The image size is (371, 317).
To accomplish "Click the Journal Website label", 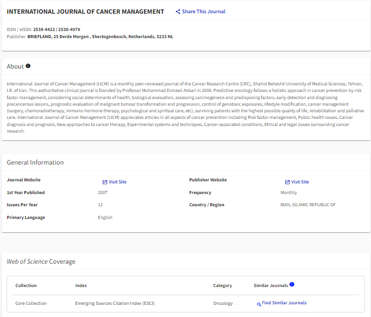I will pyautogui.click(x=23, y=180).
